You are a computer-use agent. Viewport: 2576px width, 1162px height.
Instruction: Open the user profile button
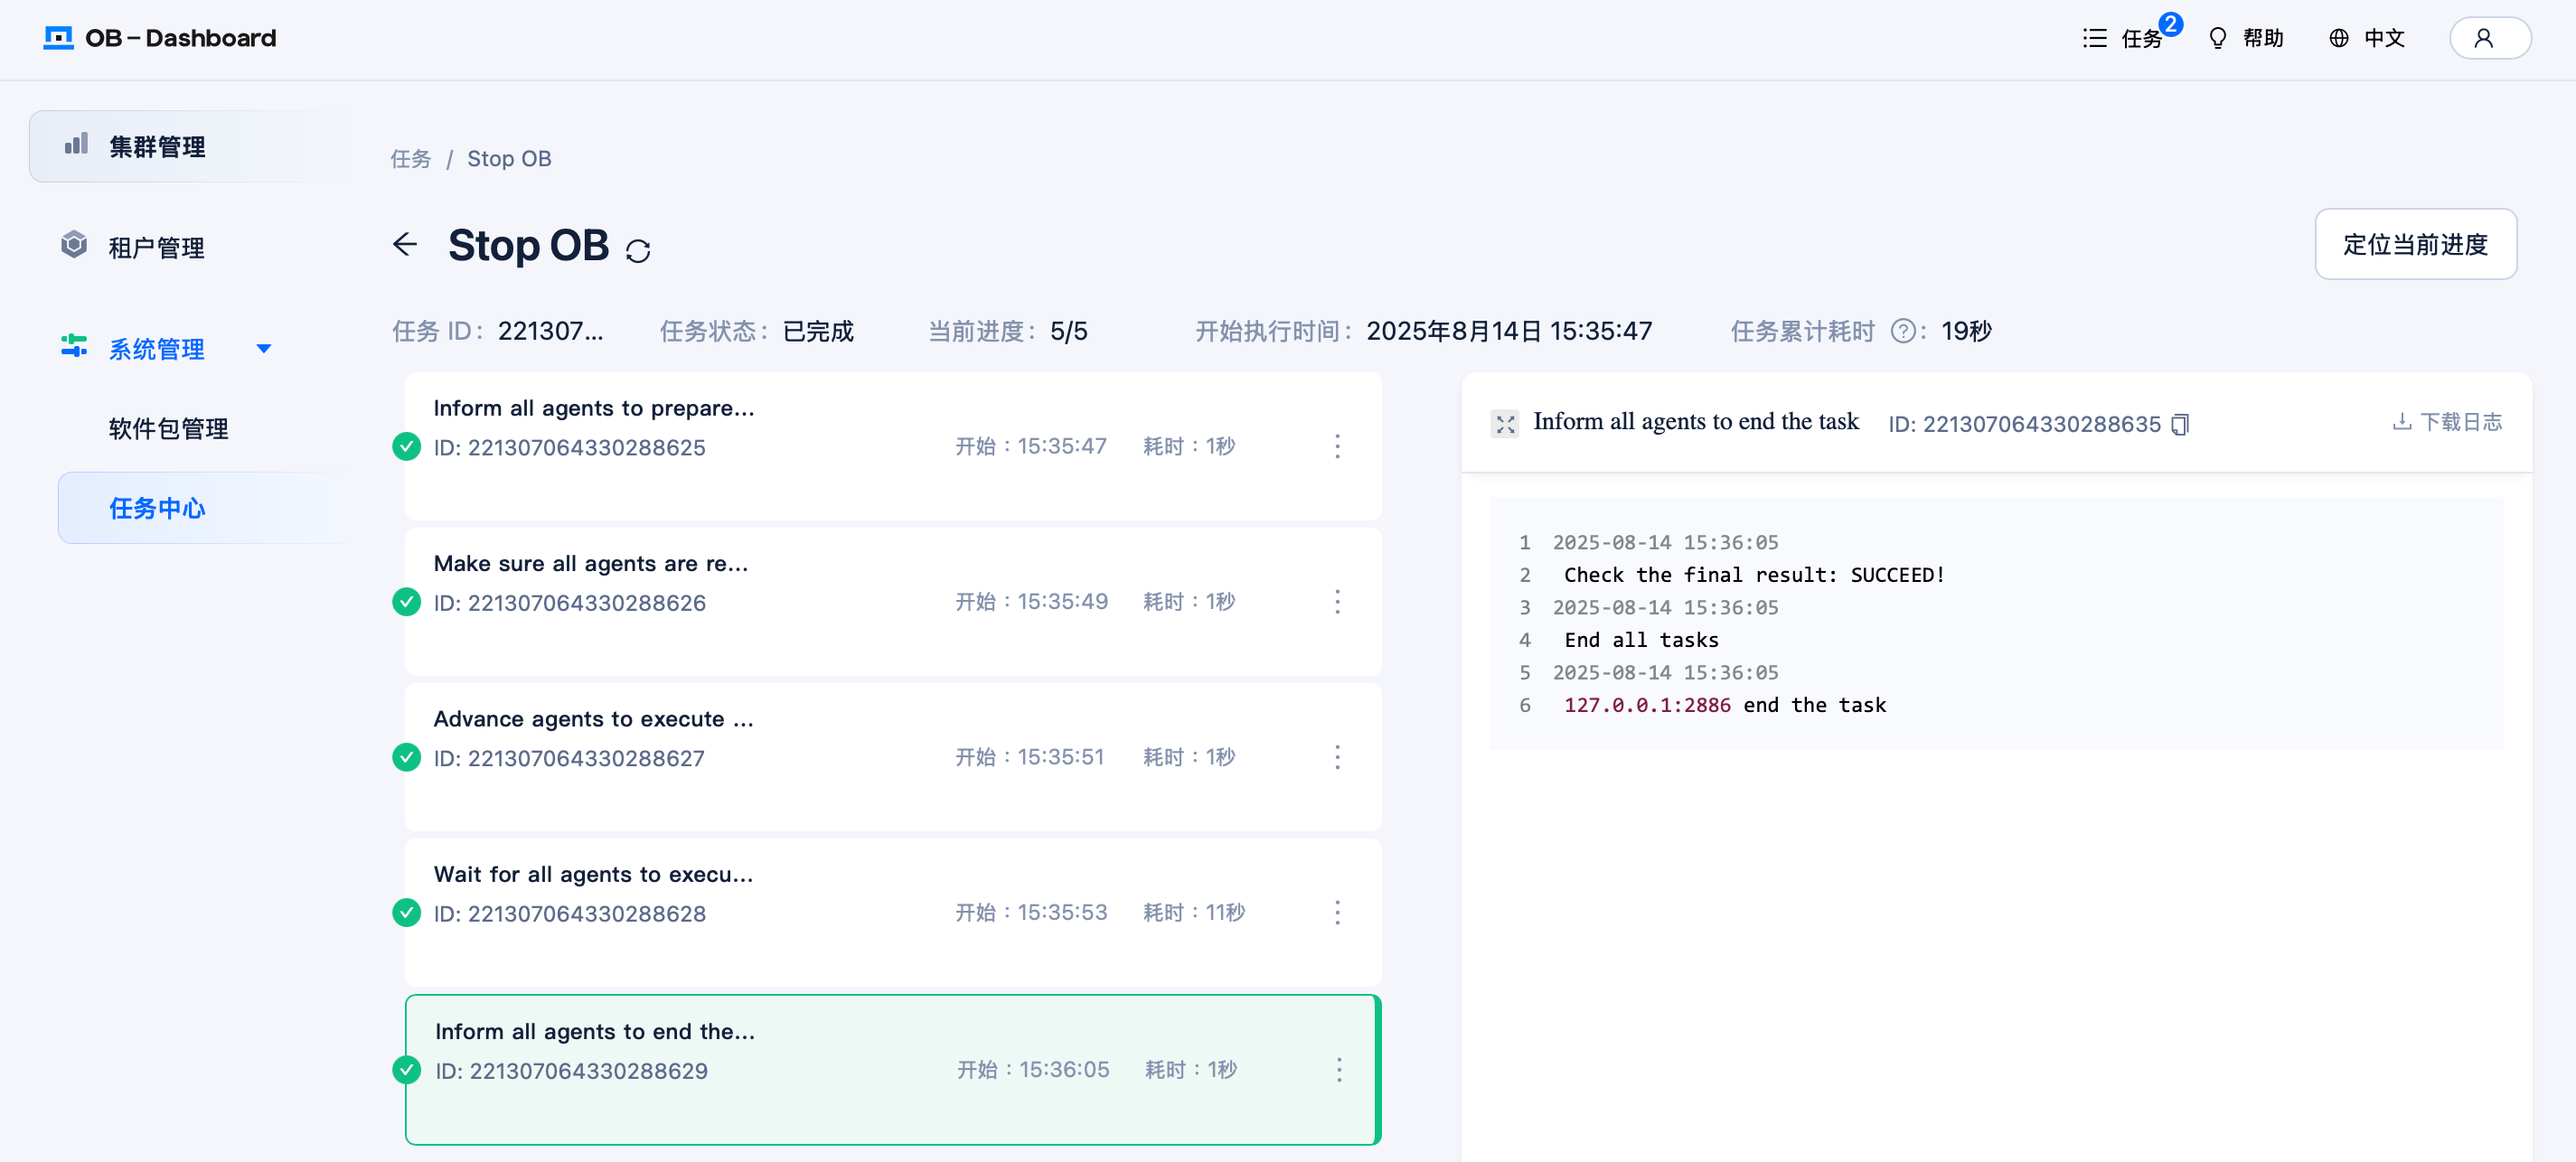click(x=2489, y=38)
